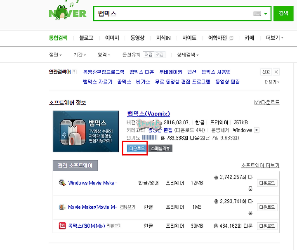Click the 곰믹스 red icon
The height and width of the screenshot is (250, 297).
coord(62,226)
